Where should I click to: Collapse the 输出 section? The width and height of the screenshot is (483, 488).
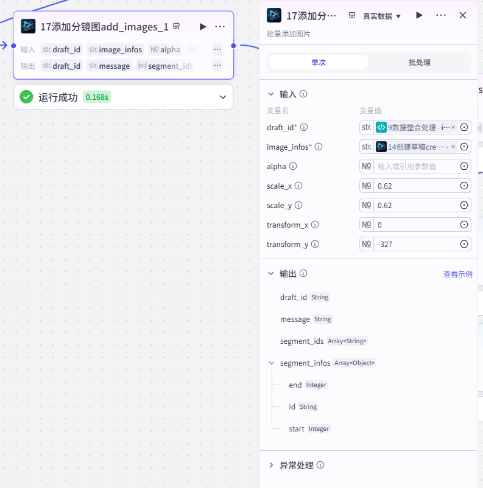click(271, 273)
